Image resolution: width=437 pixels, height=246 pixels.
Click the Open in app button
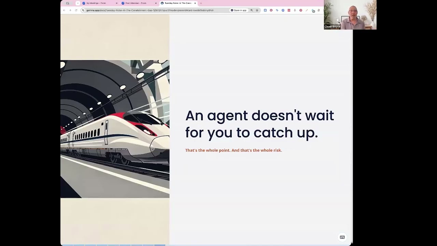[239, 10]
